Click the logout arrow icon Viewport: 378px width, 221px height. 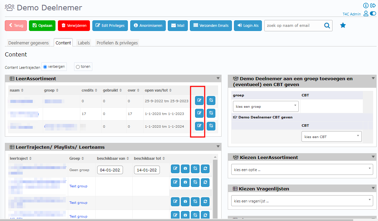coord(373,6)
